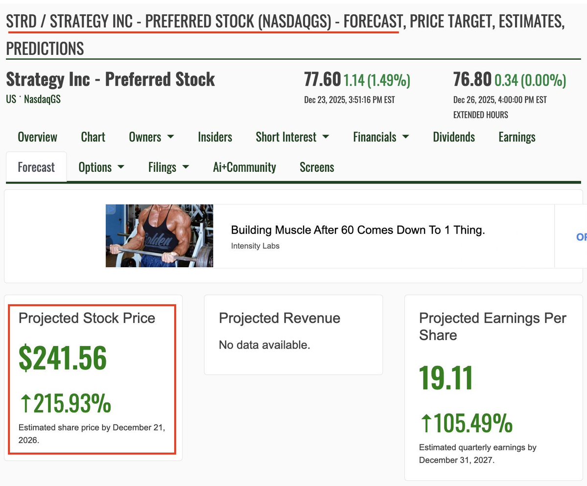This screenshot has width=587, height=486.
Task: Click the NasdaqGS exchange link
Action: (x=42, y=99)
